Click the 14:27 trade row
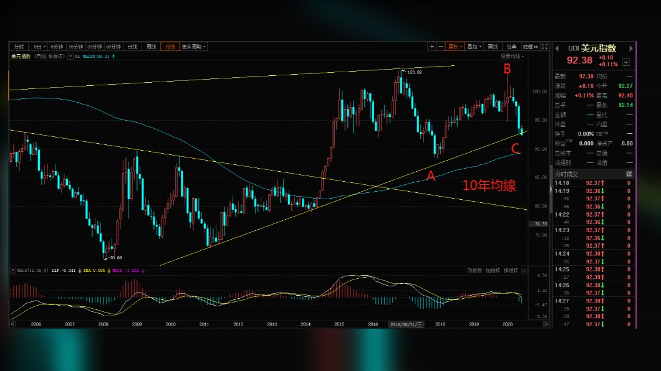 (593, 301)
